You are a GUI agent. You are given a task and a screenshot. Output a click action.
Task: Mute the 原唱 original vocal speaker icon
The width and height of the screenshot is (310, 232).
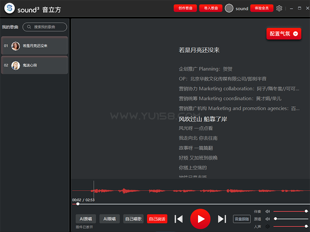(x=267, y=219)
